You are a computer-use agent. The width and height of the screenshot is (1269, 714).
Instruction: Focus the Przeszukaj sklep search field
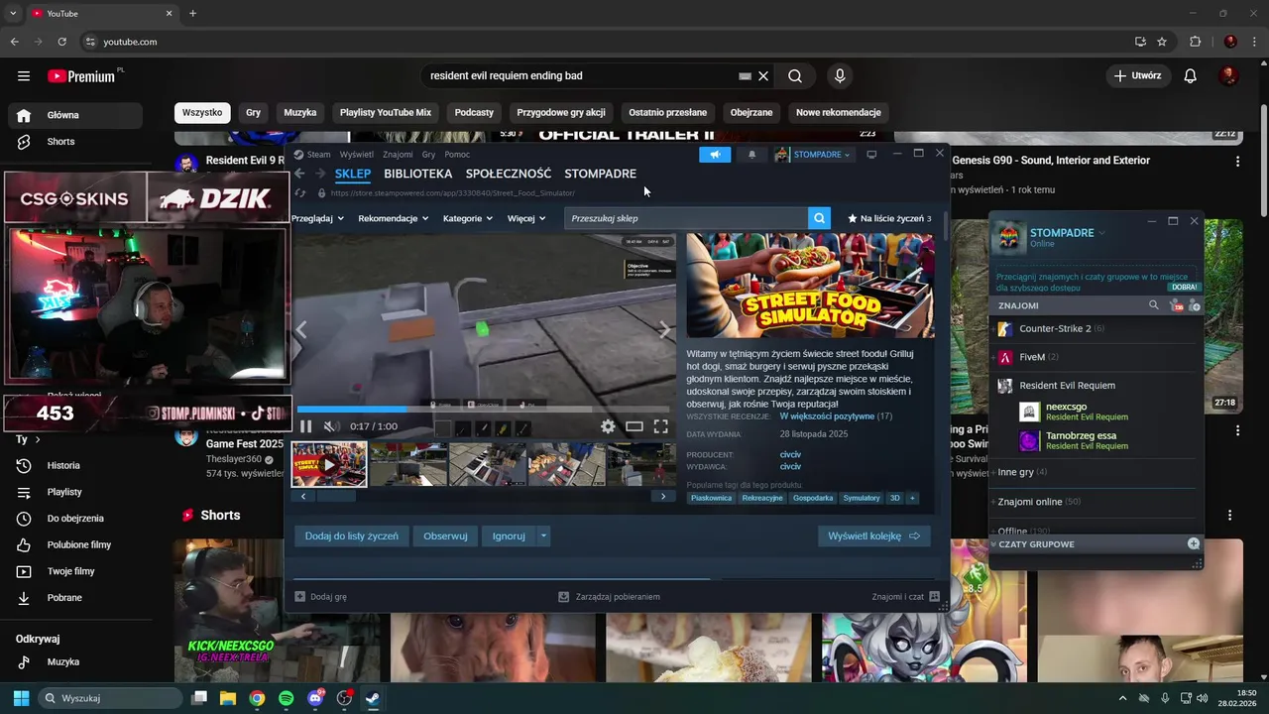point(686,218)
